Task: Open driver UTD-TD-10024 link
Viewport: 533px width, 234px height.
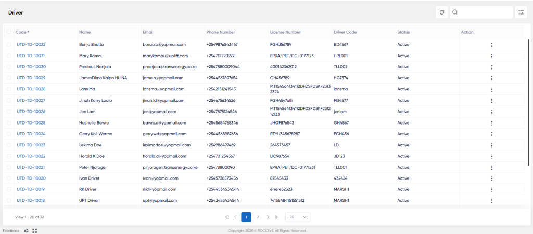Action: click(x=31, y=134)
